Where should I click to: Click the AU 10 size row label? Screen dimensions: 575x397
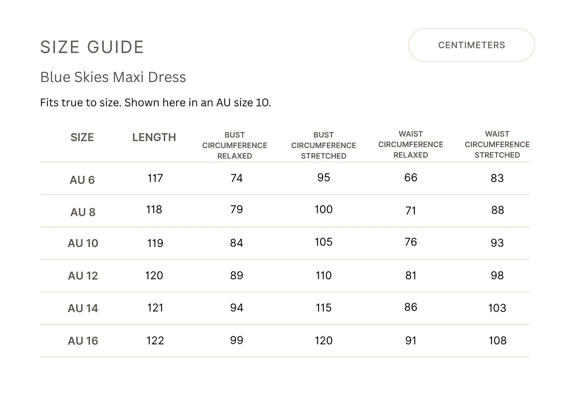click(x=82, y=243)
